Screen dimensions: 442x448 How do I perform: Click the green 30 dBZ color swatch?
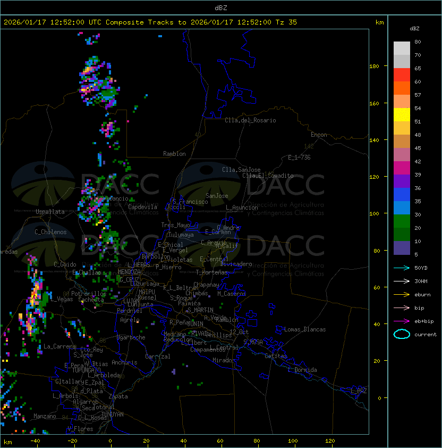point(402,221)
